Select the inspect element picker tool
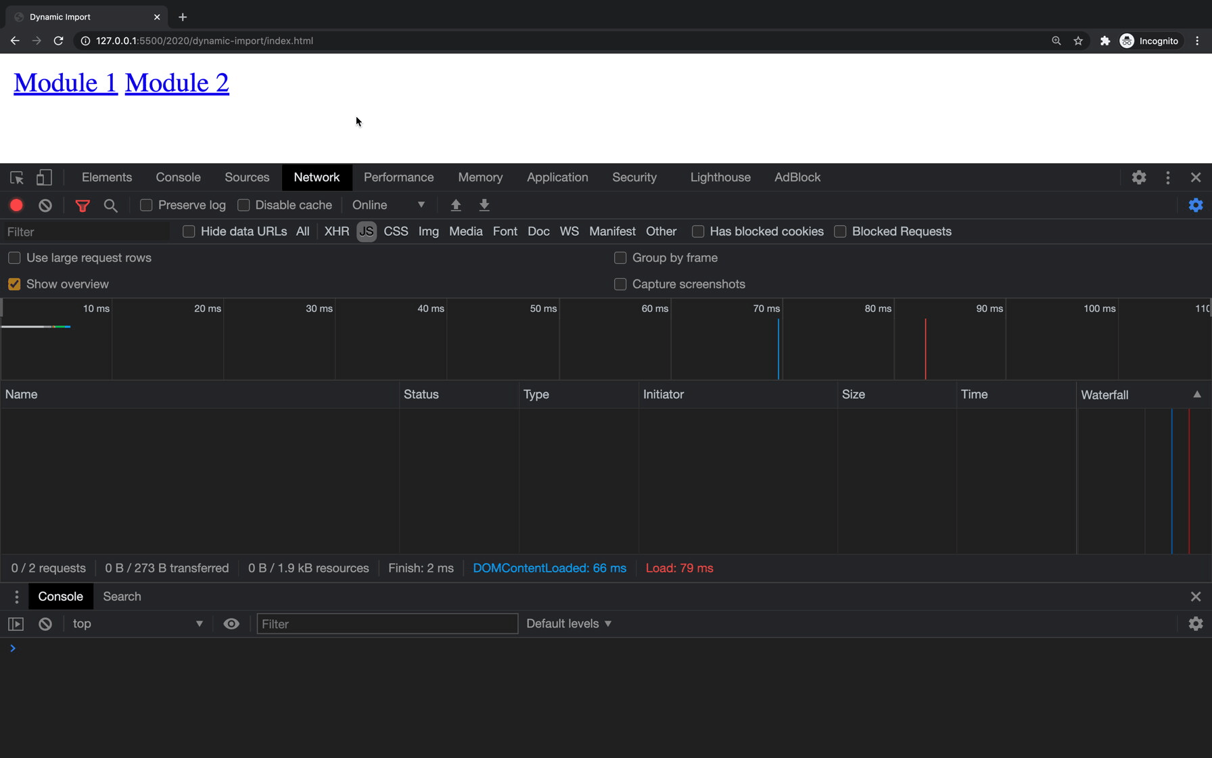The height and width of the screenshot is (758, 1212). [x=17, y=177]
